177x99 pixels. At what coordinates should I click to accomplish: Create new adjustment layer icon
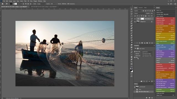coord(145,43)
